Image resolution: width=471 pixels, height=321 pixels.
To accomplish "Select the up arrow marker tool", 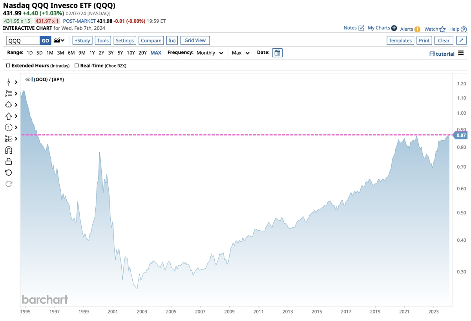I will pos(9,116).
